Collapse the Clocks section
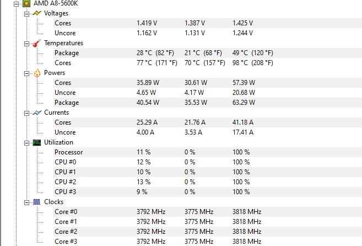This screenshot has height=246, width=362. 27,202
